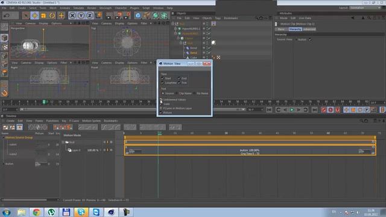Toggle the Looptime checkbox in Motion View
Screen dimensions: 386x217
[162, 83]
